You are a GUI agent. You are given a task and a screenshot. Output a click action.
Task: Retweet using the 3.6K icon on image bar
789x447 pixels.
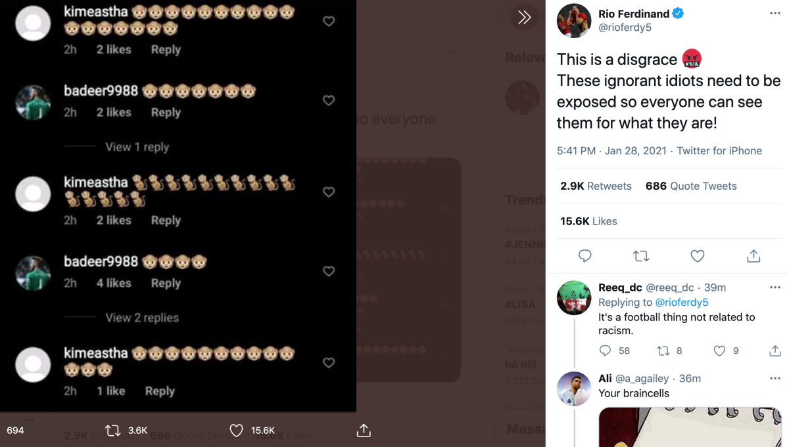tap(113, 431)
